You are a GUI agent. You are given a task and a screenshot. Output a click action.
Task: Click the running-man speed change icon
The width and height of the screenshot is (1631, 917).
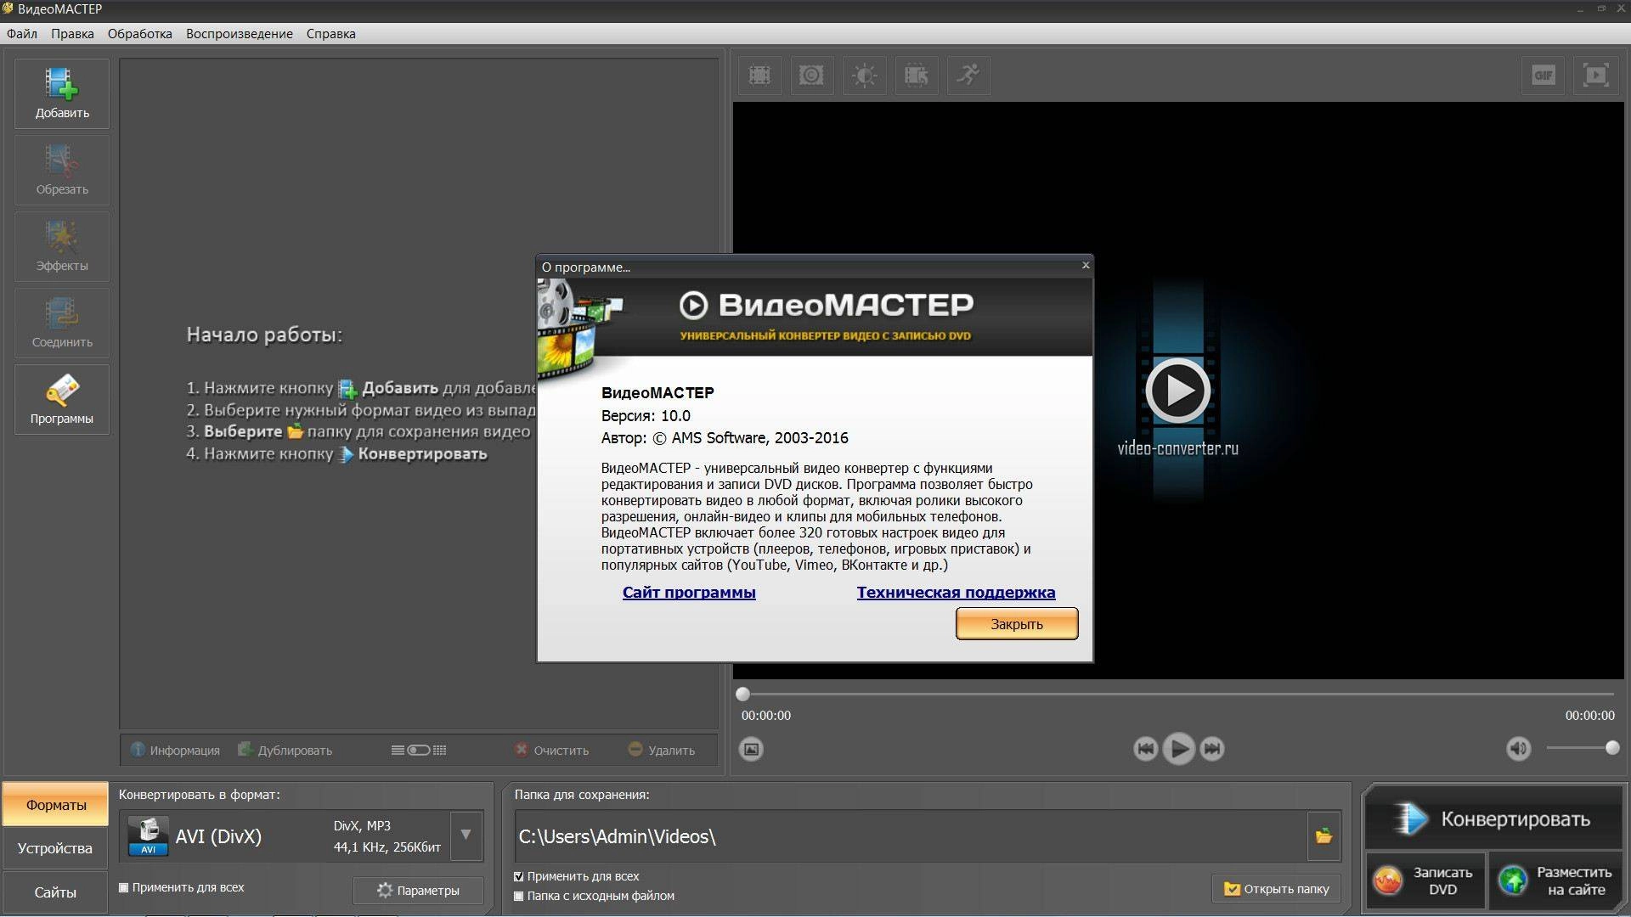tap(968, 76)
